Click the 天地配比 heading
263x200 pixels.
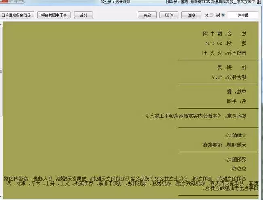[235, 135]
